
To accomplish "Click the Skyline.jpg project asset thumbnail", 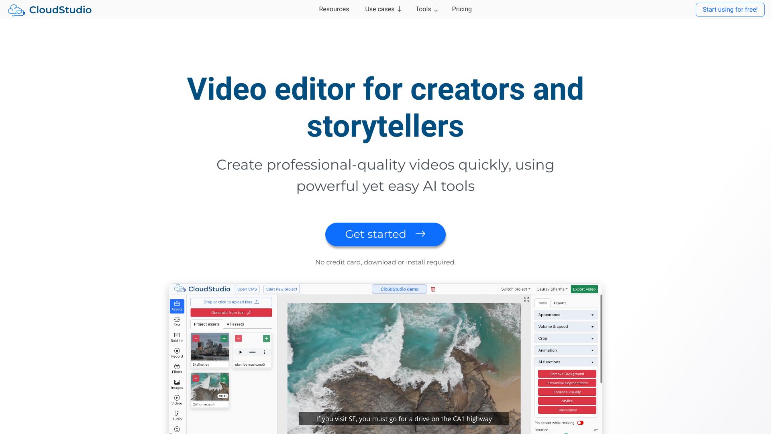I will (x=210, y=347).
